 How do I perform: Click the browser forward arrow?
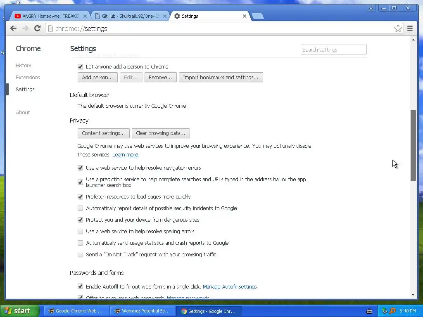(25, 28)
